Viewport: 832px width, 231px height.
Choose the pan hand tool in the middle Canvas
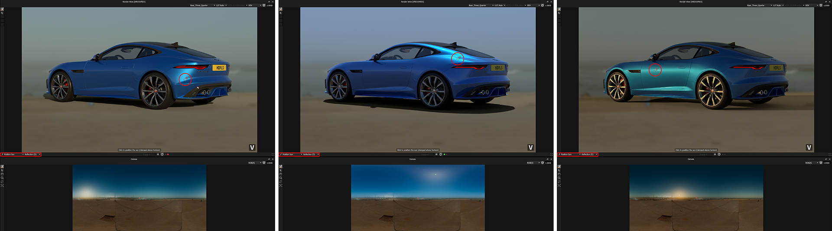(281, 174)
